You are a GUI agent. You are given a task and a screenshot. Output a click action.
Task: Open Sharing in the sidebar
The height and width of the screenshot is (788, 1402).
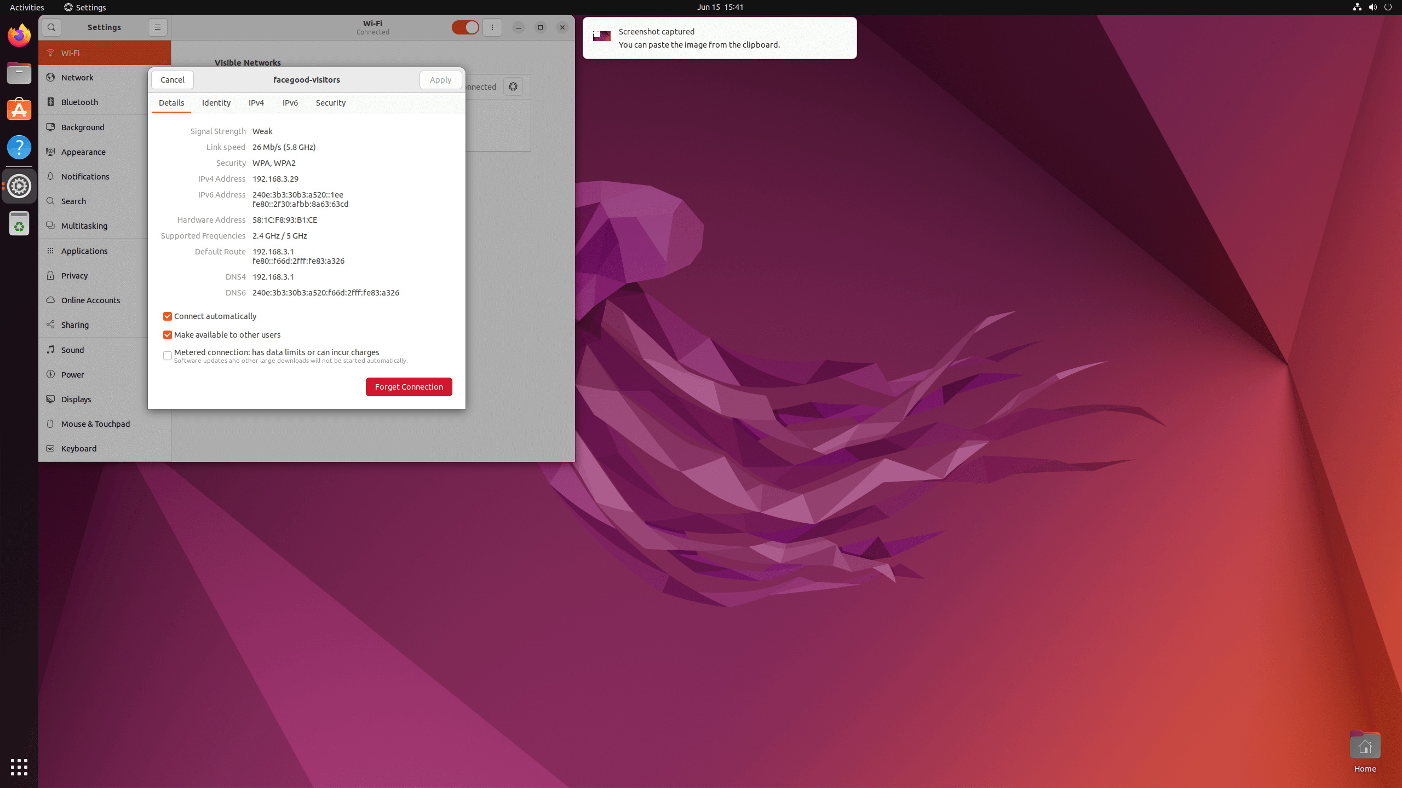93,325
